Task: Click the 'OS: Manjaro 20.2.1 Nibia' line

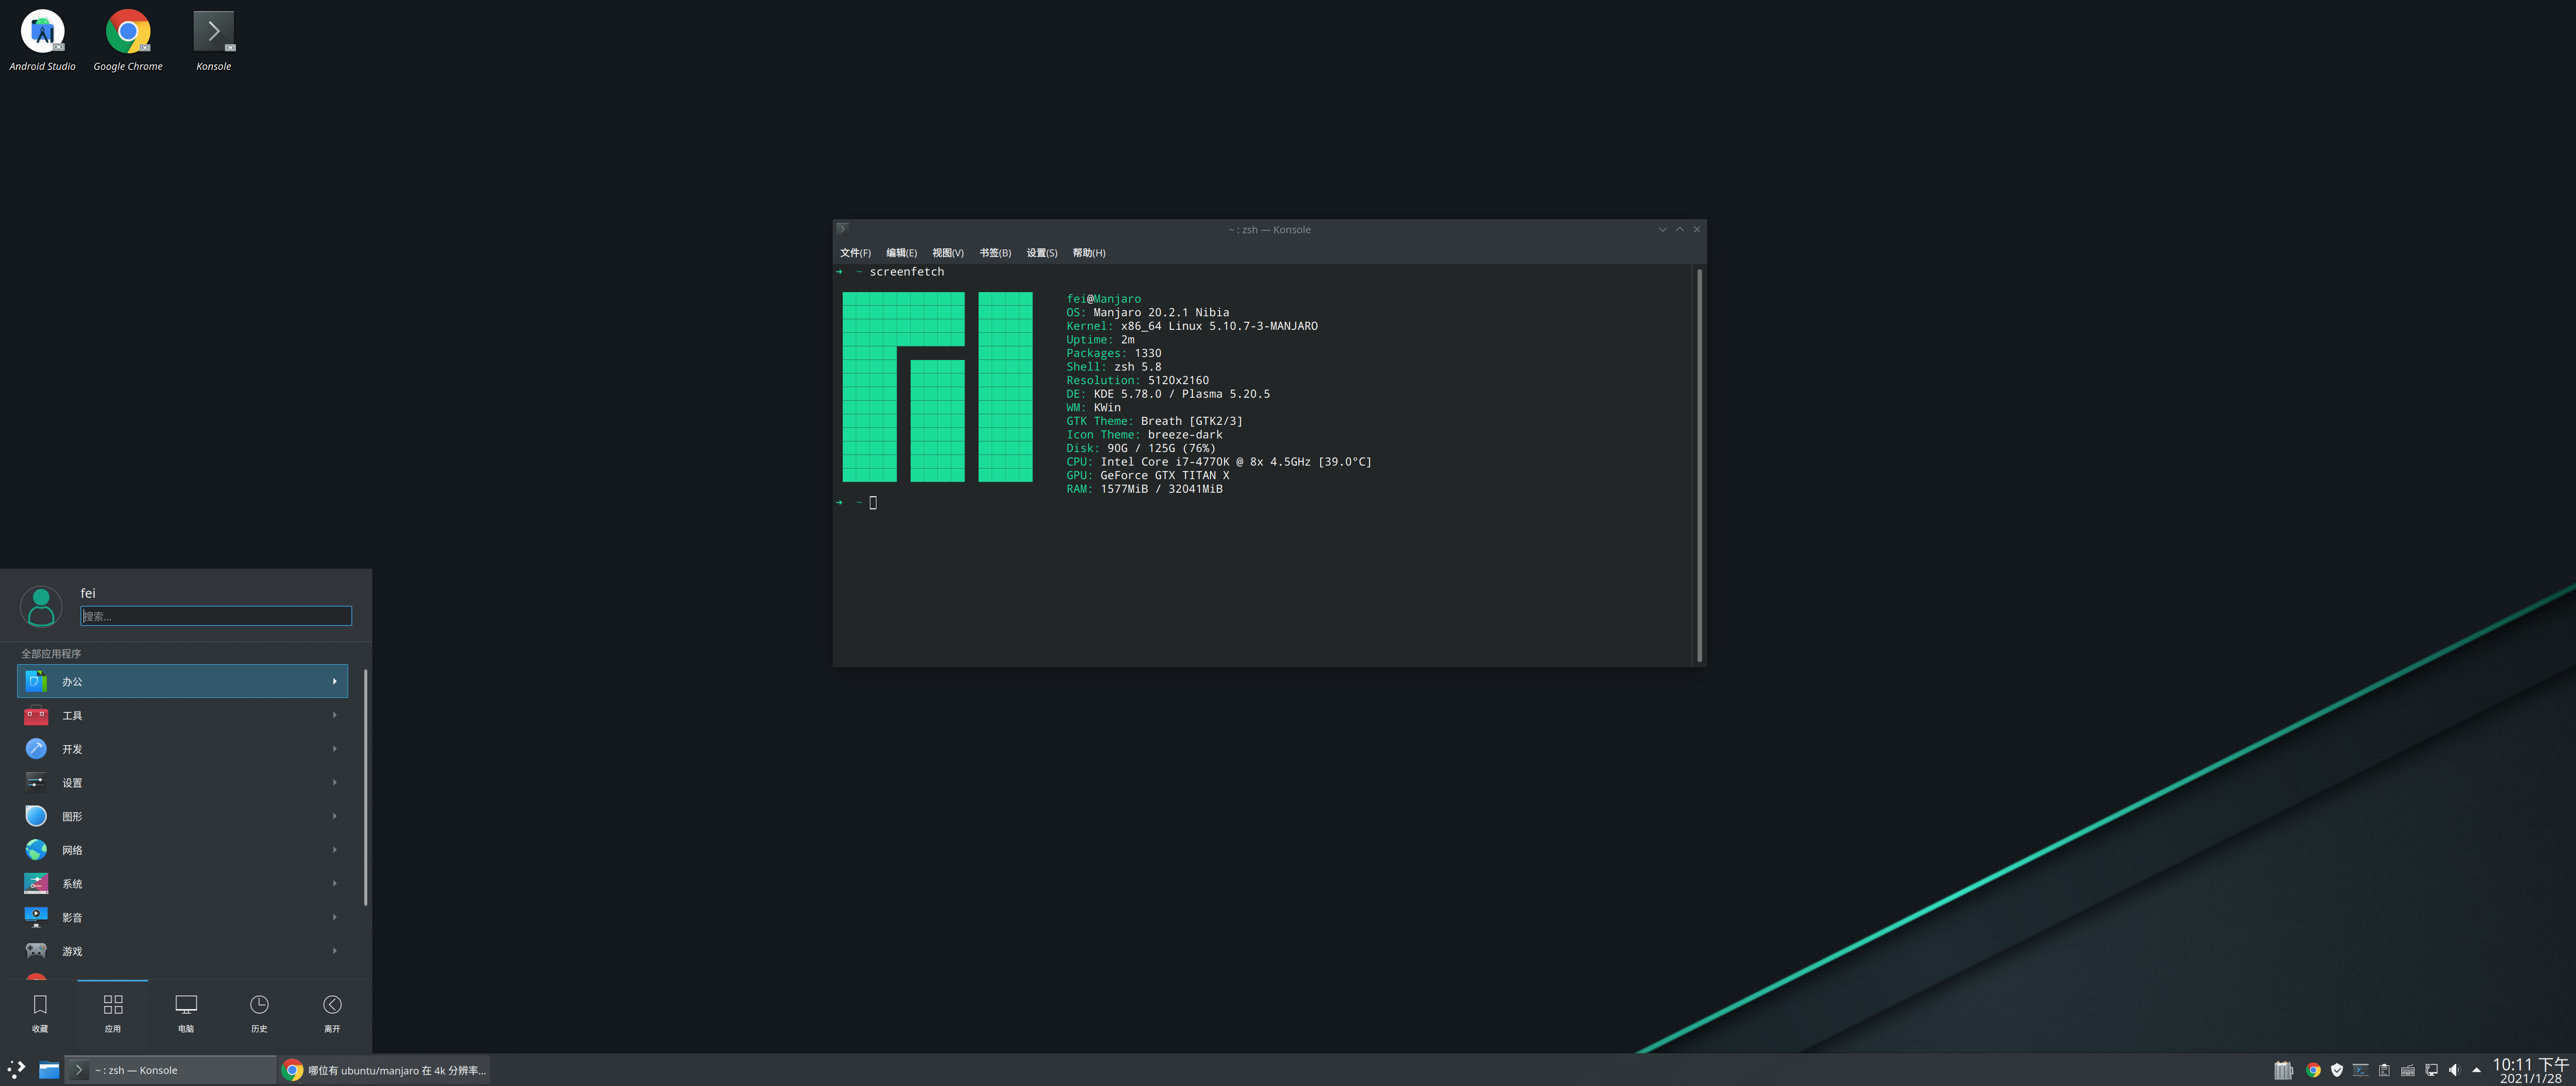Action: (1148, 313)
